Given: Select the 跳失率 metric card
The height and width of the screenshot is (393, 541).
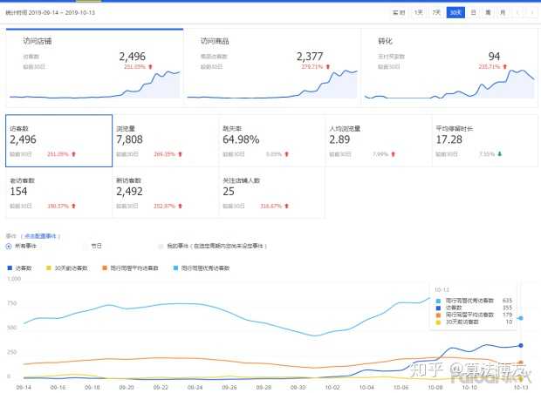Looking at the screenshot, I should point(271,140).
